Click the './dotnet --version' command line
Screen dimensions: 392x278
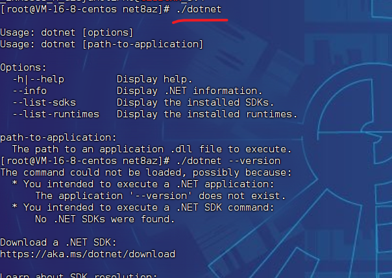pyautogui.click(x=228, y=161)
